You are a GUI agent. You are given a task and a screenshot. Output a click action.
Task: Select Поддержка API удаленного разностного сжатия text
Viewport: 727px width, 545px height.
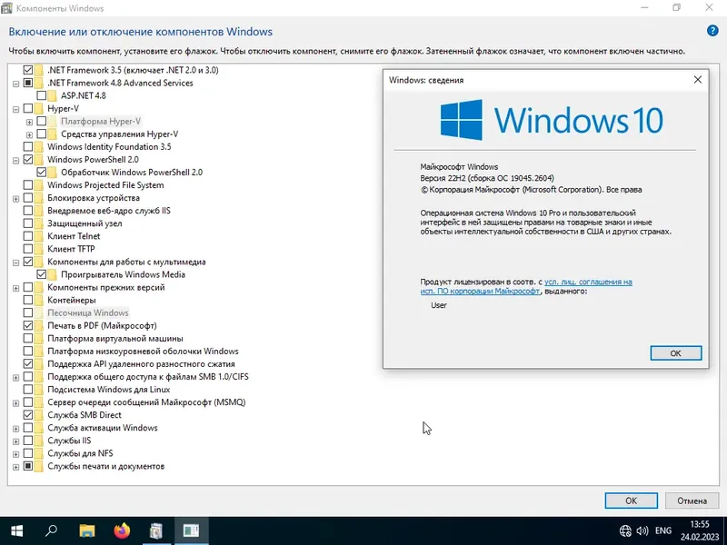141,364
